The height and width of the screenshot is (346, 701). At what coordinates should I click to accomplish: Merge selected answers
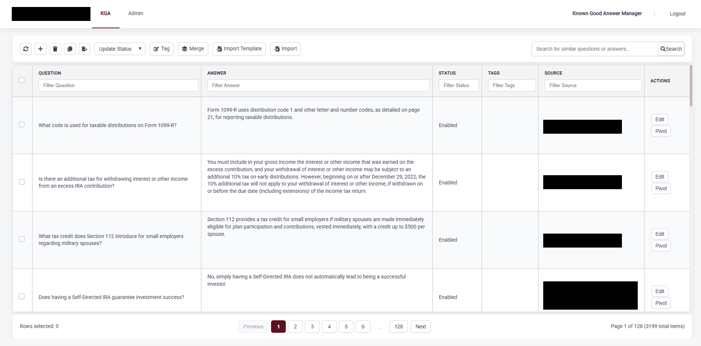click(193, 48)
